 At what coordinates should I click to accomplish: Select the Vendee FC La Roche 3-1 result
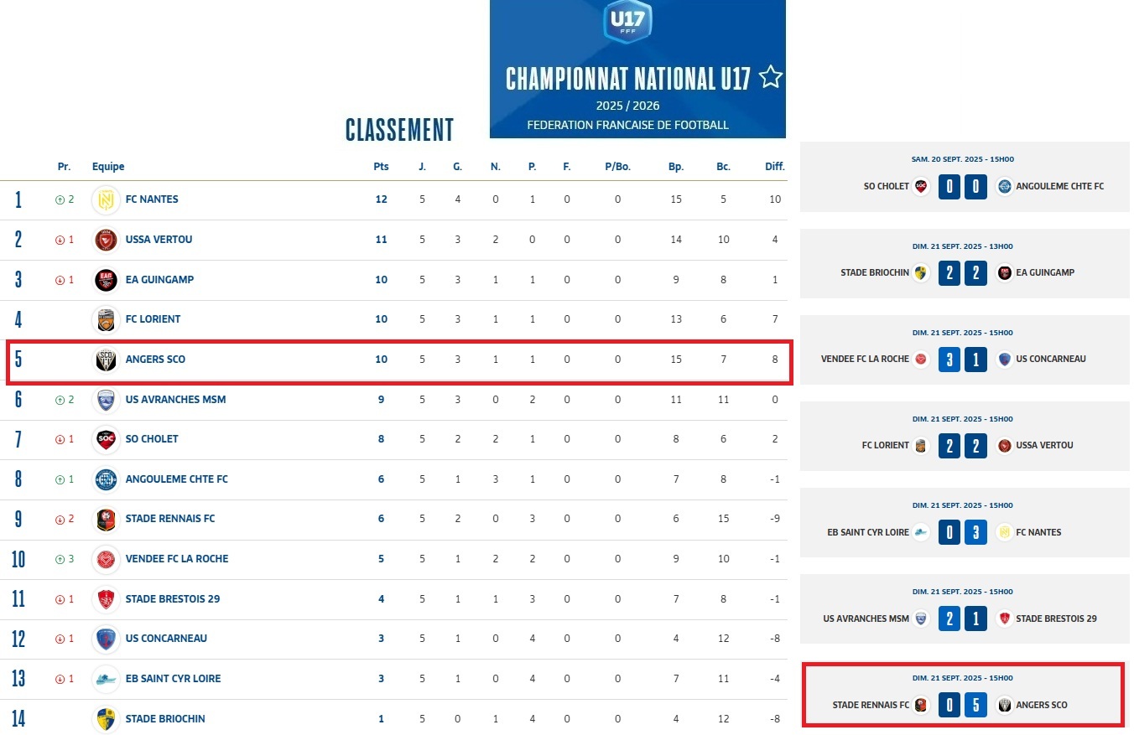point(962,359)
